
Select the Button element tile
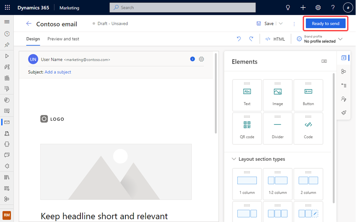(308, 95)
